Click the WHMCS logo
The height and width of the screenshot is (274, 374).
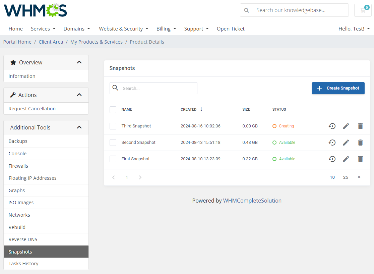click(35, 10)
